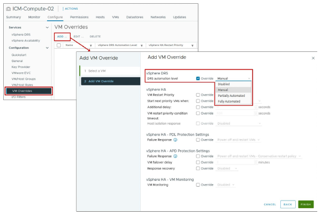This screenshot has height=215, width=321.
Task: Open the Networks tab
Action: tap(158, 17)
